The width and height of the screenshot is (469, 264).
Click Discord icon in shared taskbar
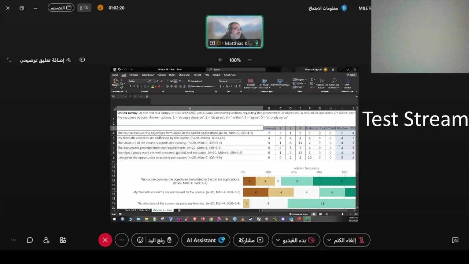283,219
